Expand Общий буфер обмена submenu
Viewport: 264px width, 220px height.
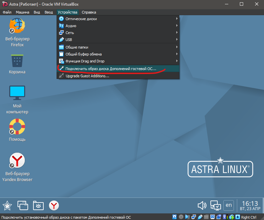click(x=118, y=54)
